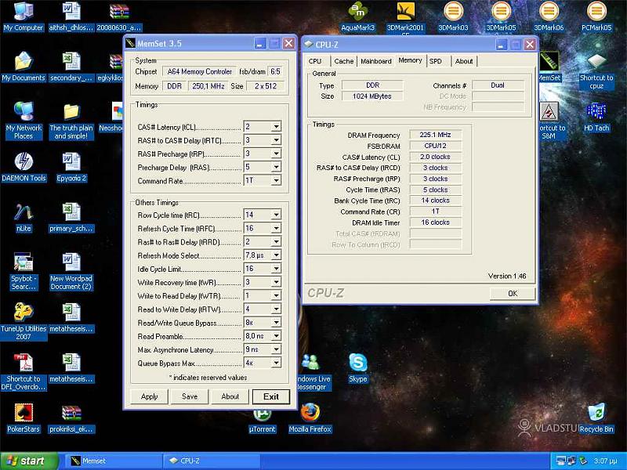627x470 pixels.
Task: Open 'The truth plain and simple!' folder
Action: point(71,121)
